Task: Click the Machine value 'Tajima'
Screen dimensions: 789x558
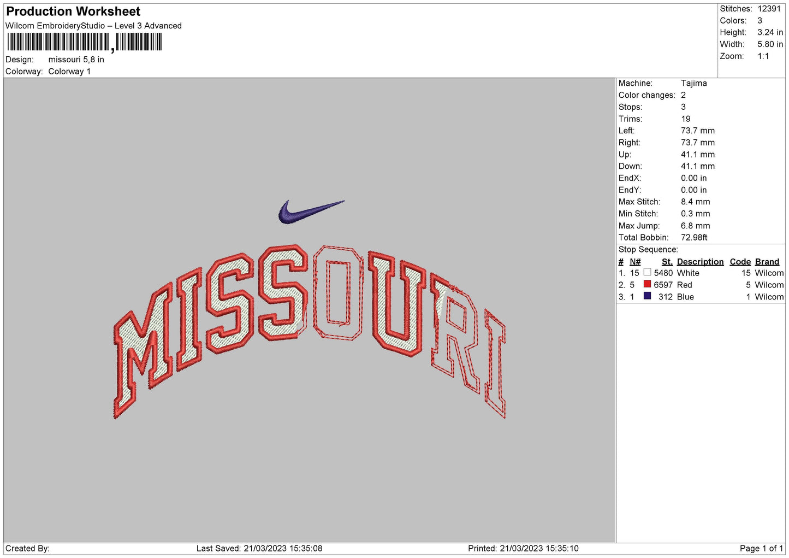Action: tap(693, 83)
